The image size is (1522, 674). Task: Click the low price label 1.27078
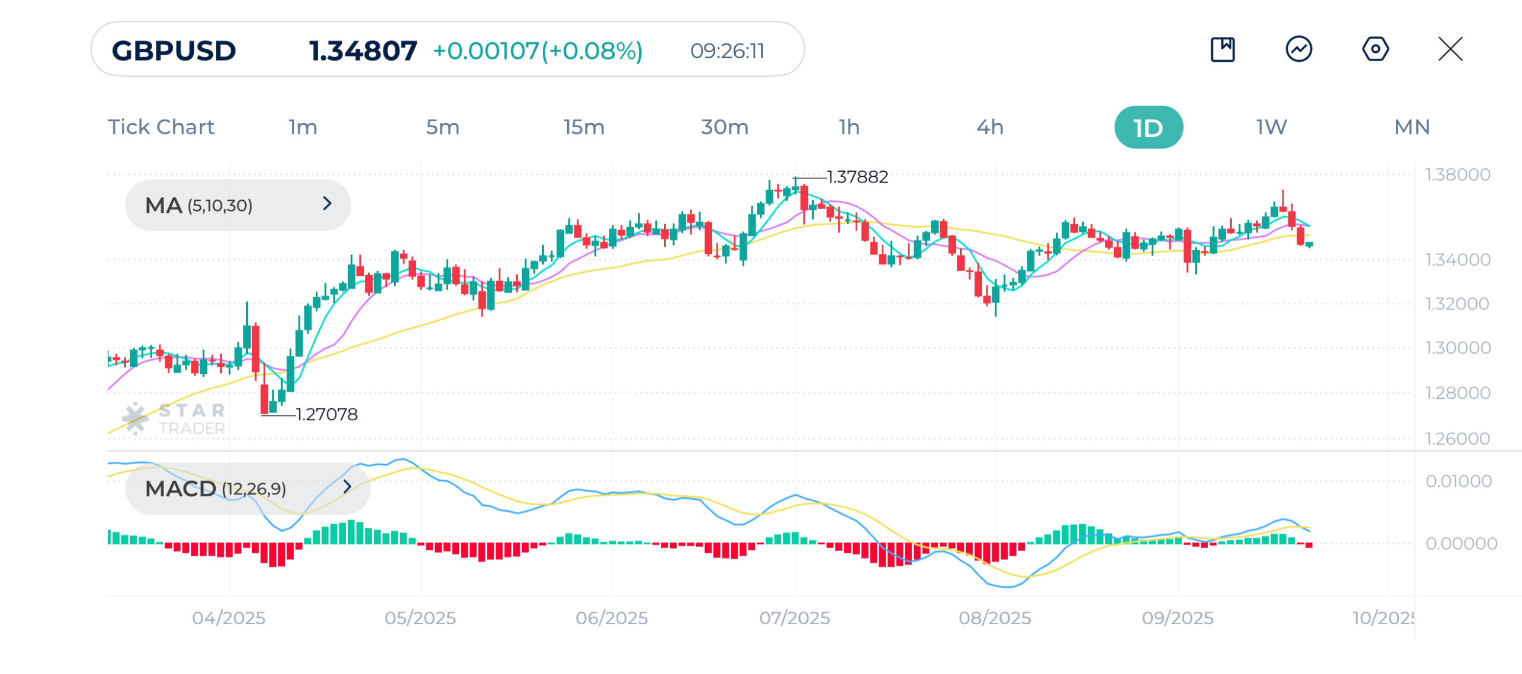click(327, 414)
